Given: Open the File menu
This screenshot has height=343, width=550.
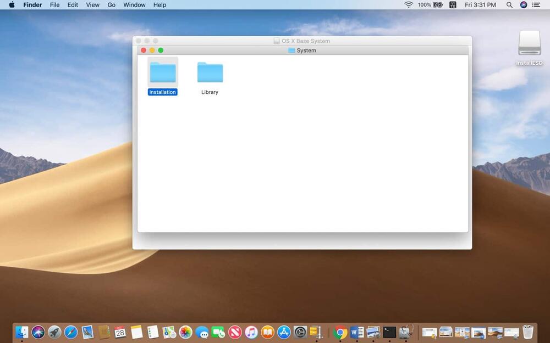Looking at the screenshot, I should [54, 5].
